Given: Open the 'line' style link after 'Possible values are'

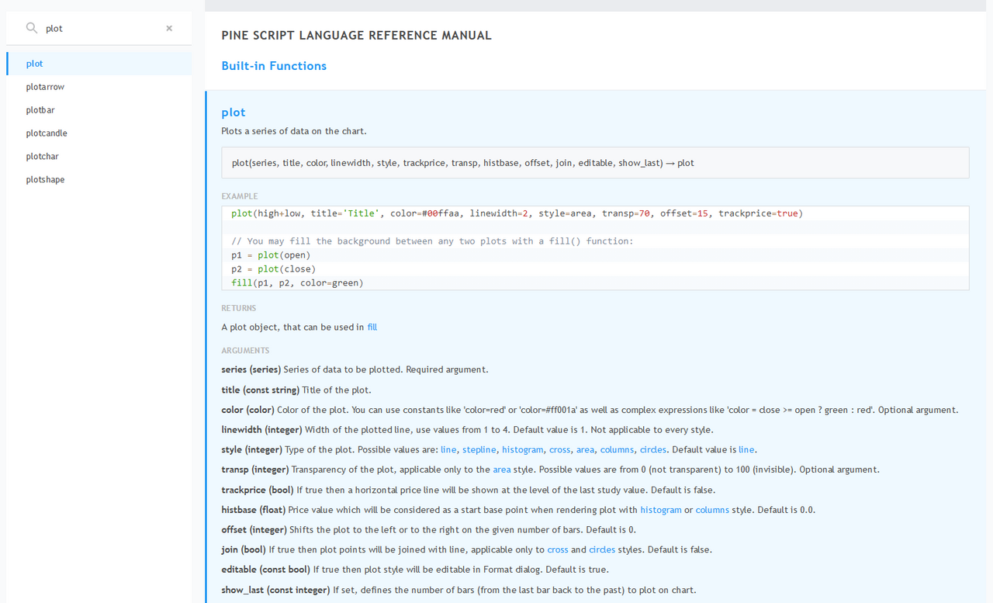Looking at the screenshot, I should click(x=448, y=450).
